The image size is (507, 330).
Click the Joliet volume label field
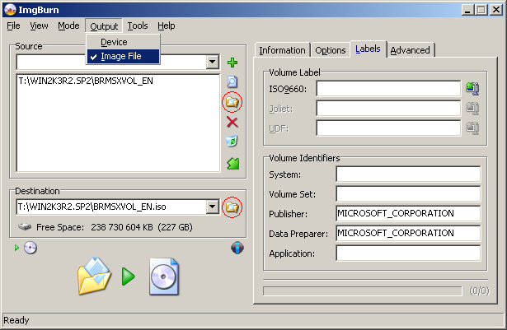click(x=388, y=108)
